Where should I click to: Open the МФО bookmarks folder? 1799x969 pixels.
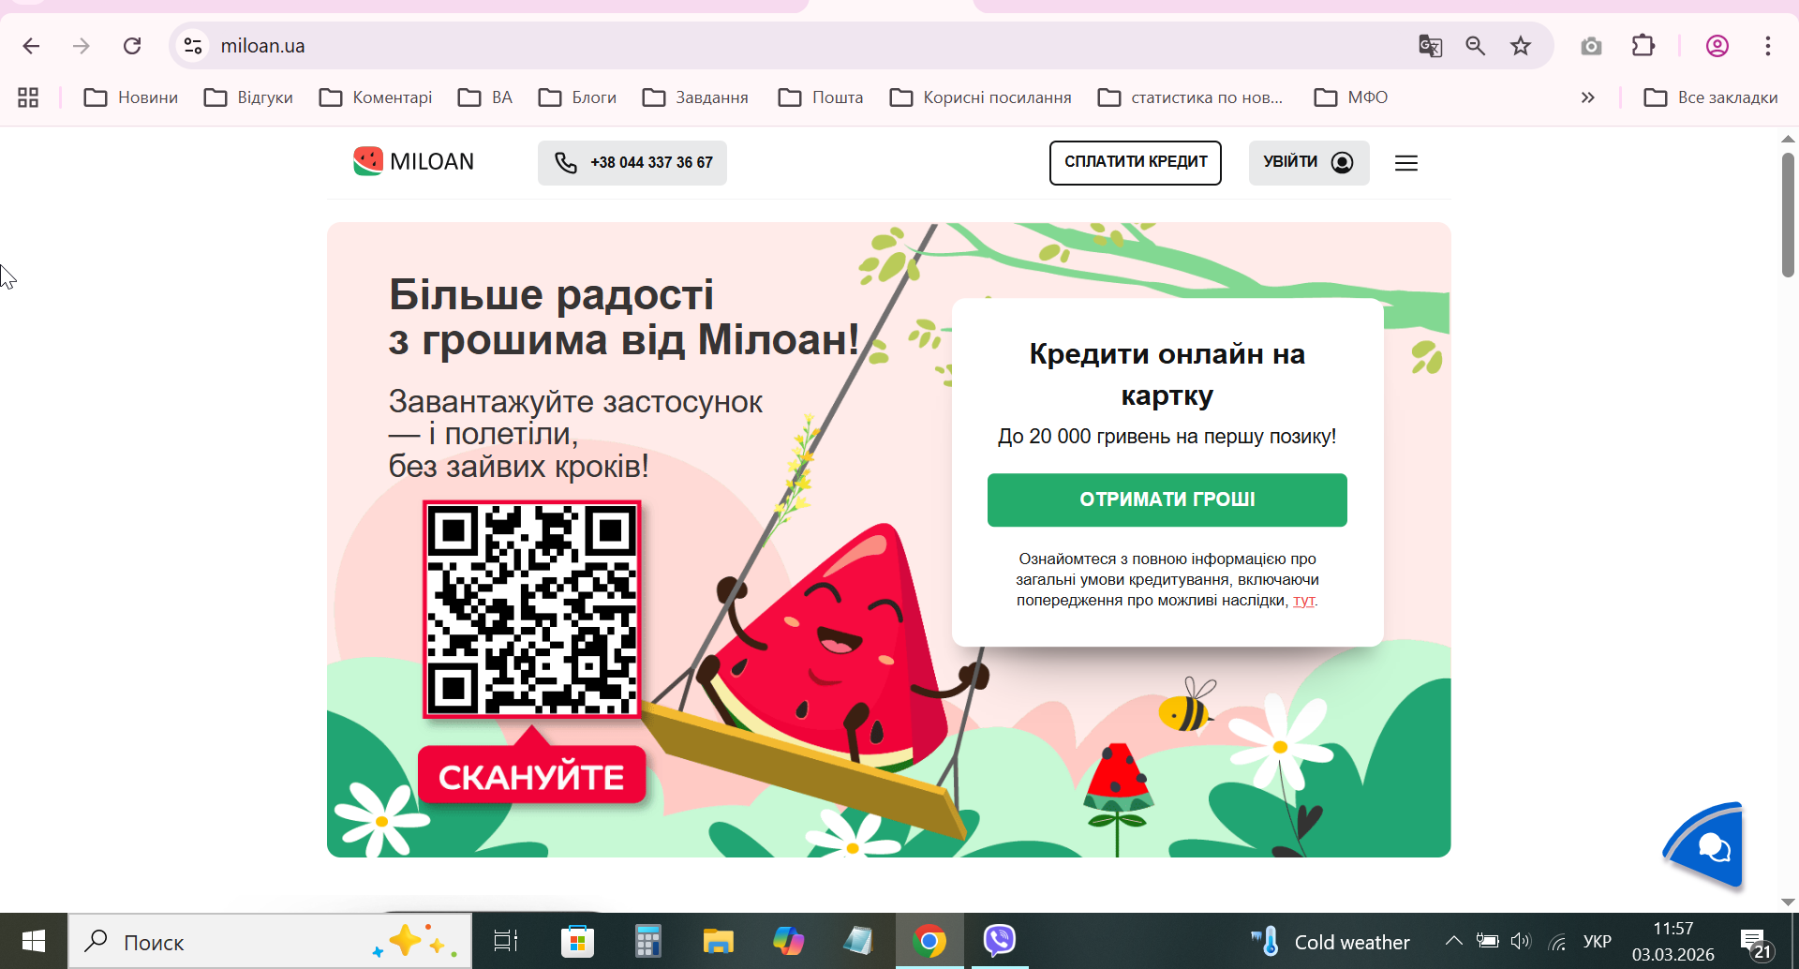point(1351,97)
